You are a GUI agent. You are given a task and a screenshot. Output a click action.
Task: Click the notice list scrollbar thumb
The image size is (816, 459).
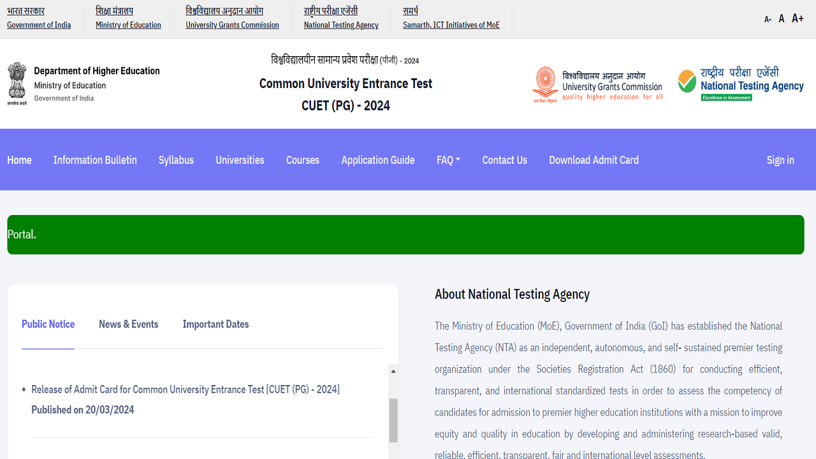point(393,420)
